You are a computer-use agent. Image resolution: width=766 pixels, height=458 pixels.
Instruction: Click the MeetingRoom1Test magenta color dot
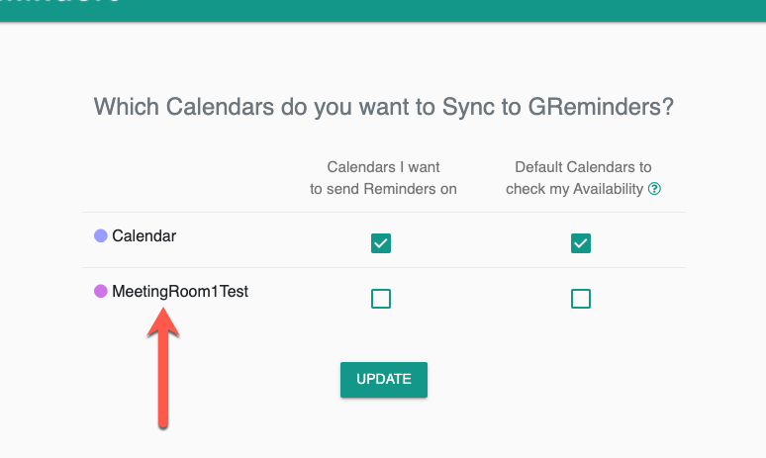click(x=101, y=292)
